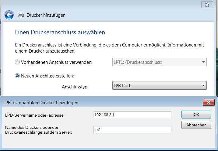Click the arrow on the LPR Port combo box
218x151 pixels.
[x=203, y=85]
